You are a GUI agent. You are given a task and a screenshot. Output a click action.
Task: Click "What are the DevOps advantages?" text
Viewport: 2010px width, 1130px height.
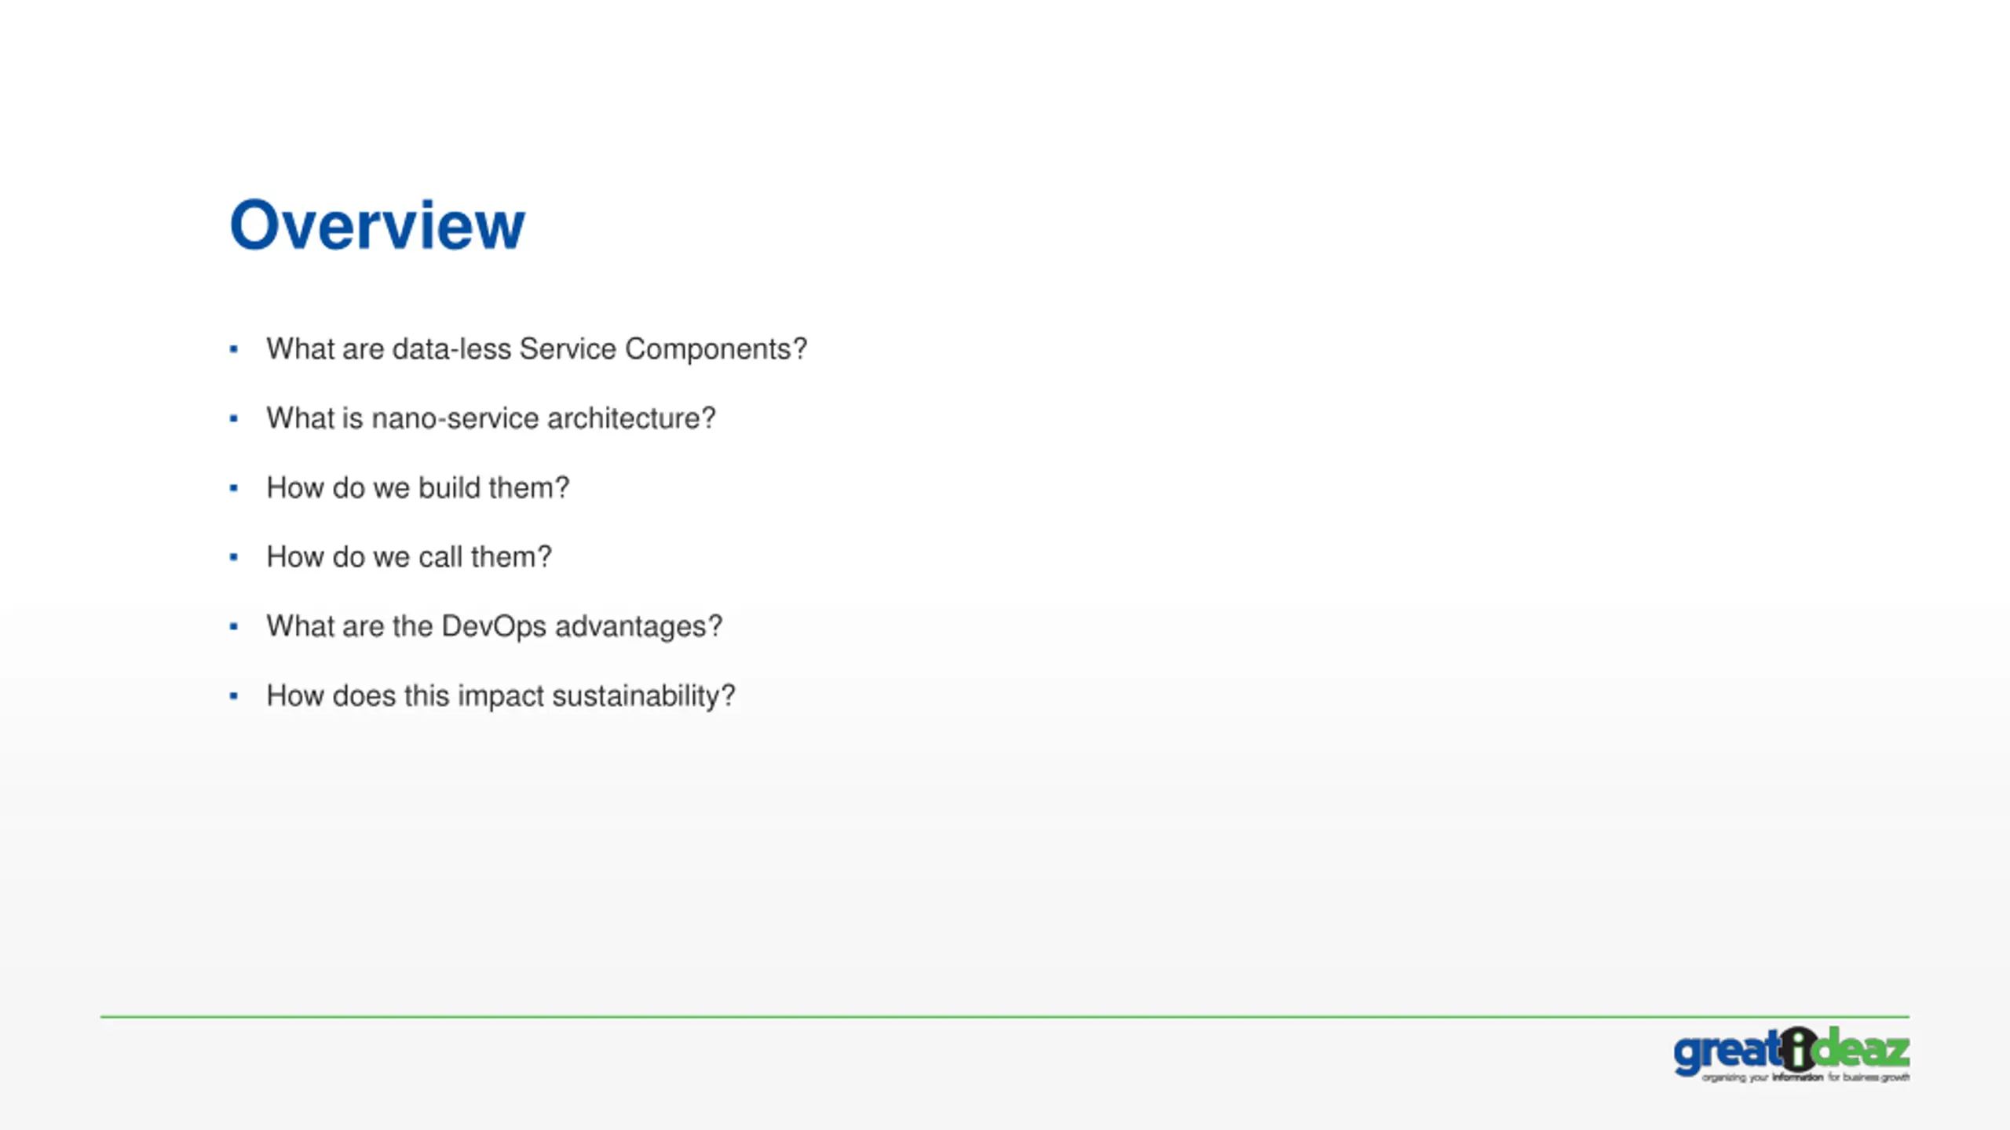click(x=494, y=626)
